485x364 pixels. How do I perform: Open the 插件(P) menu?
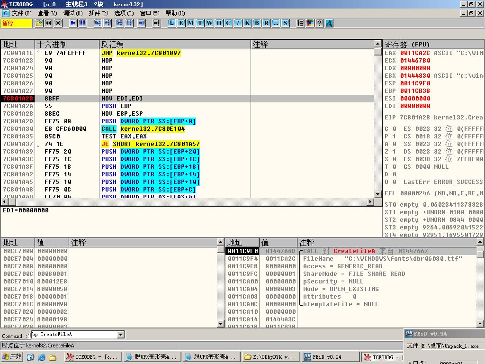coord(99,13)
